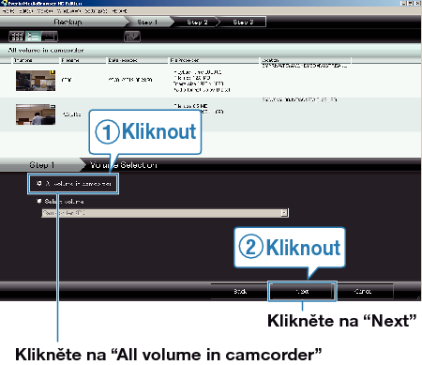Click the Backup header label
The image size is (422, 365).
click(x=68, y=22)
